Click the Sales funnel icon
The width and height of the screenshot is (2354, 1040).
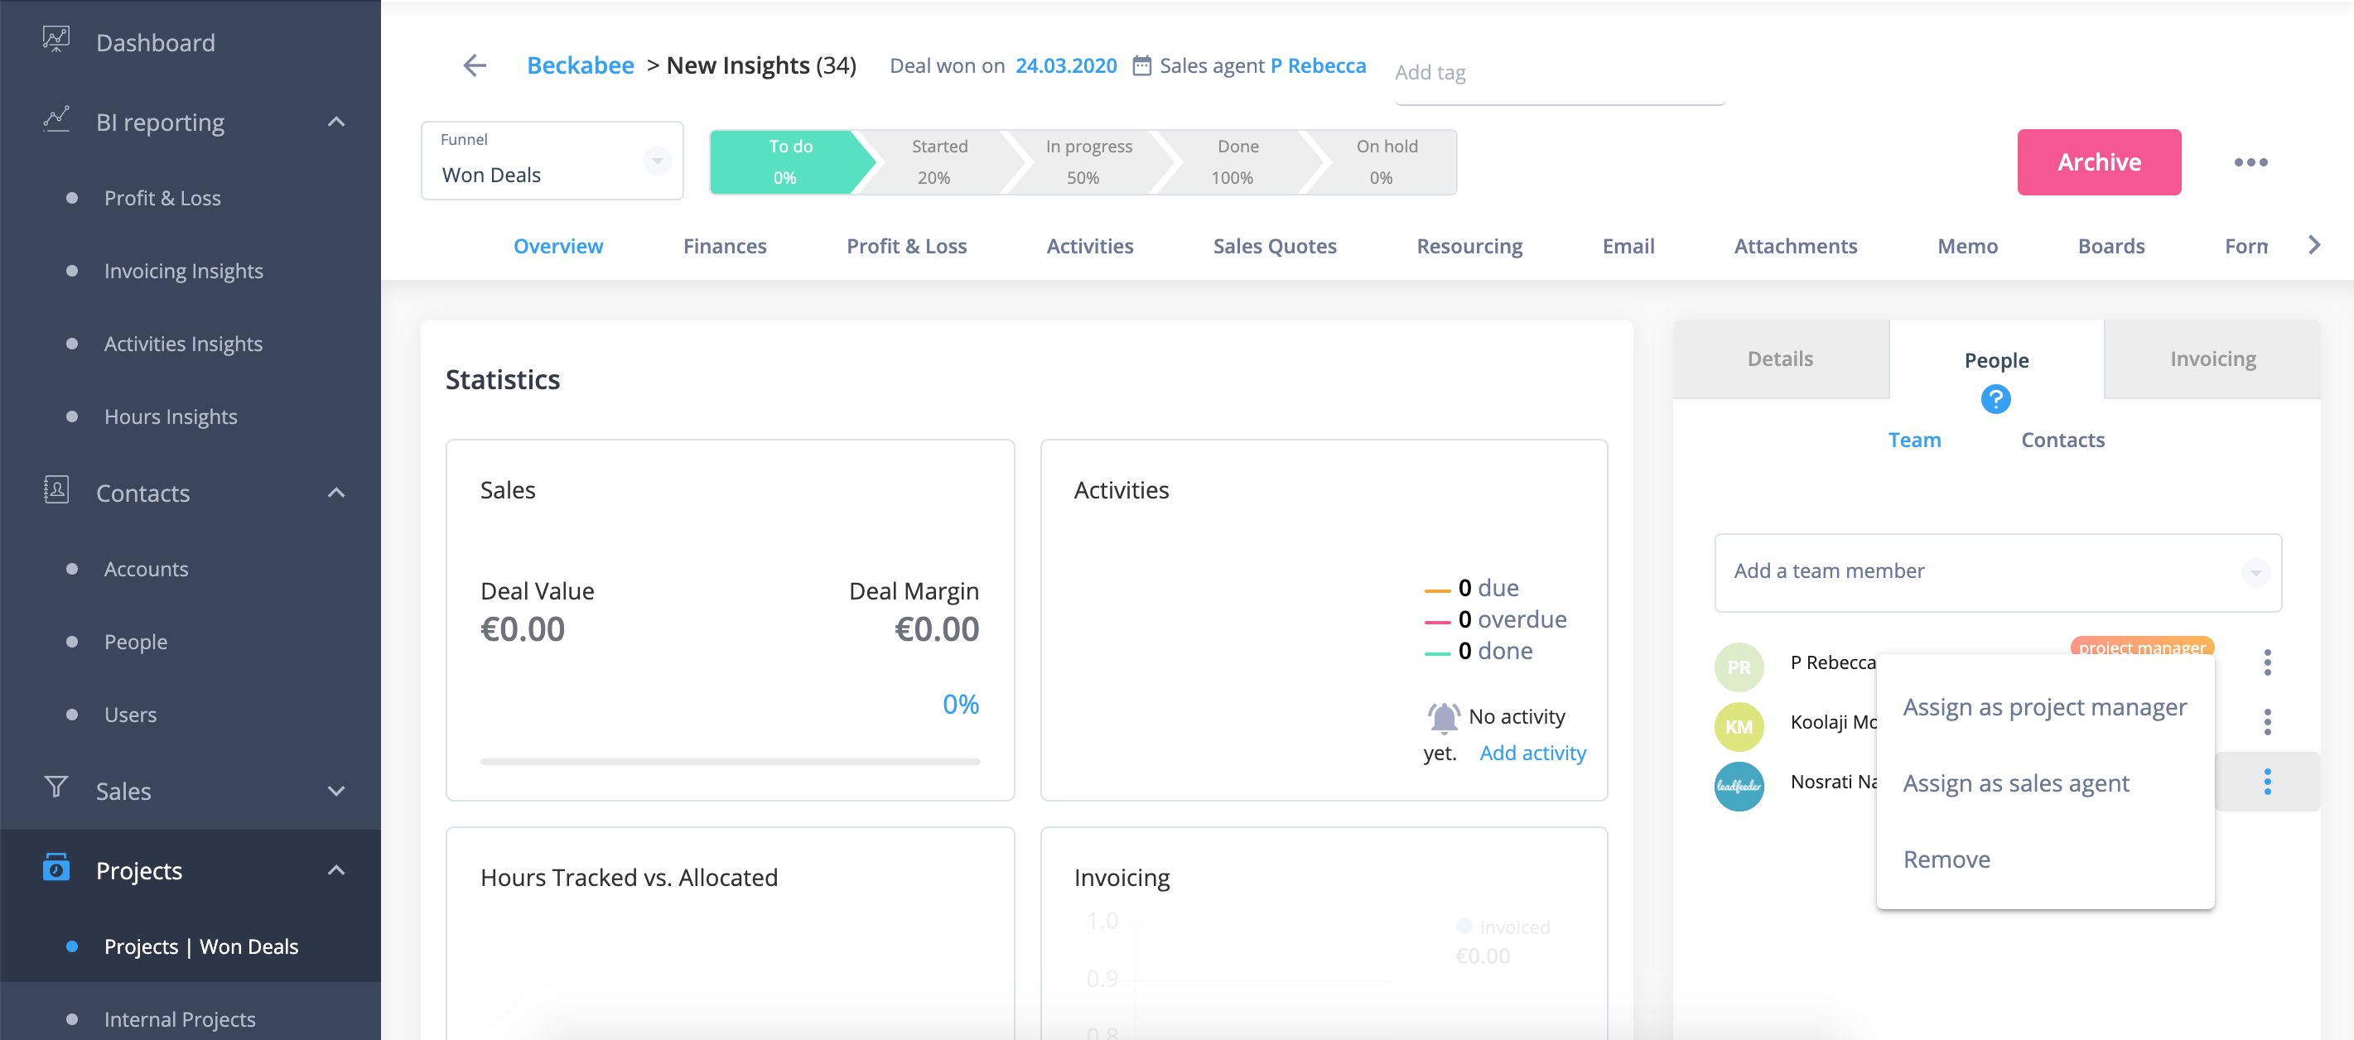pyautogui.click(x=55, y=787)
